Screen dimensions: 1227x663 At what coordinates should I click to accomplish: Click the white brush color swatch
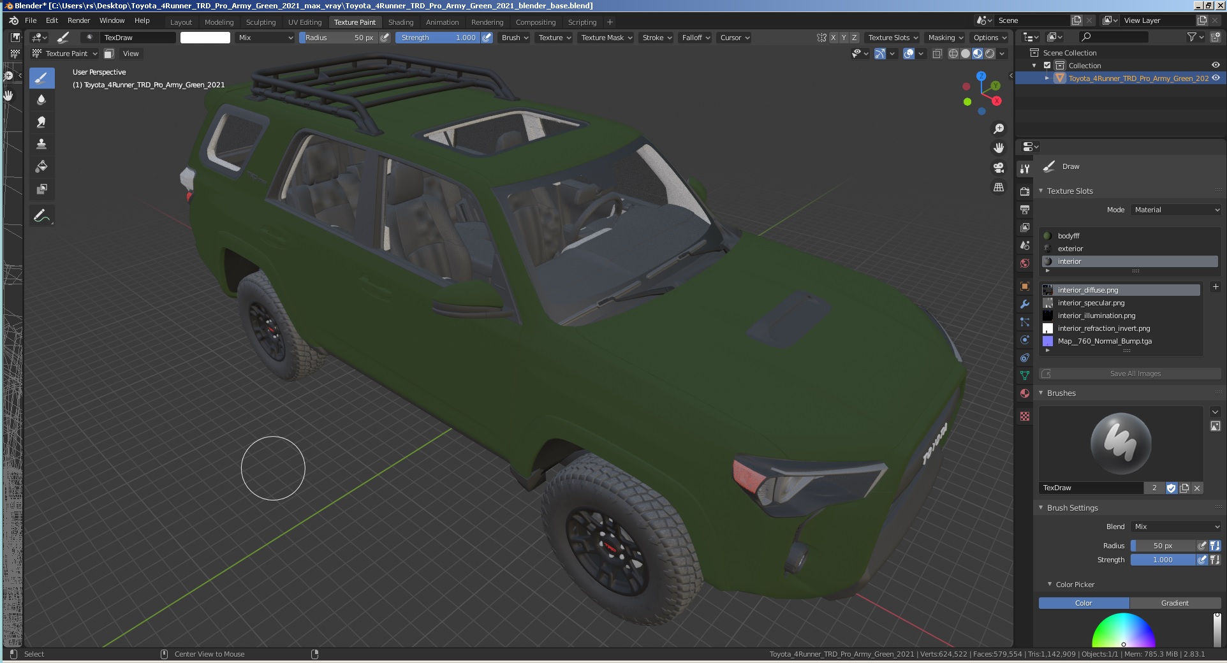pyautogui.click(x=205, y=38)
